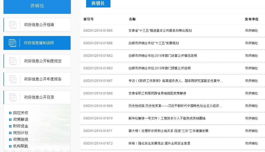Expand the 机构职能 plus icon

(10, 146)
